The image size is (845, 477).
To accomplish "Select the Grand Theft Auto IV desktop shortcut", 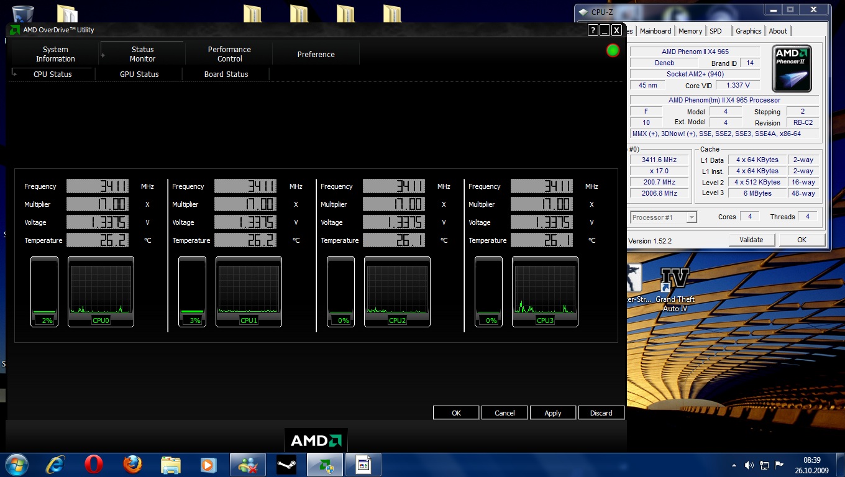I will (675, 290).
